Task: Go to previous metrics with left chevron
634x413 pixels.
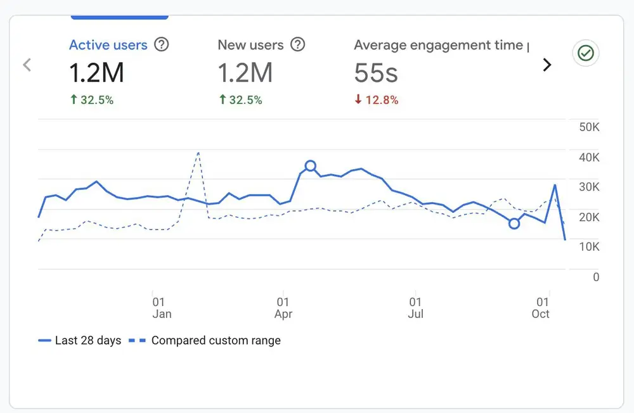Action: 27,65
